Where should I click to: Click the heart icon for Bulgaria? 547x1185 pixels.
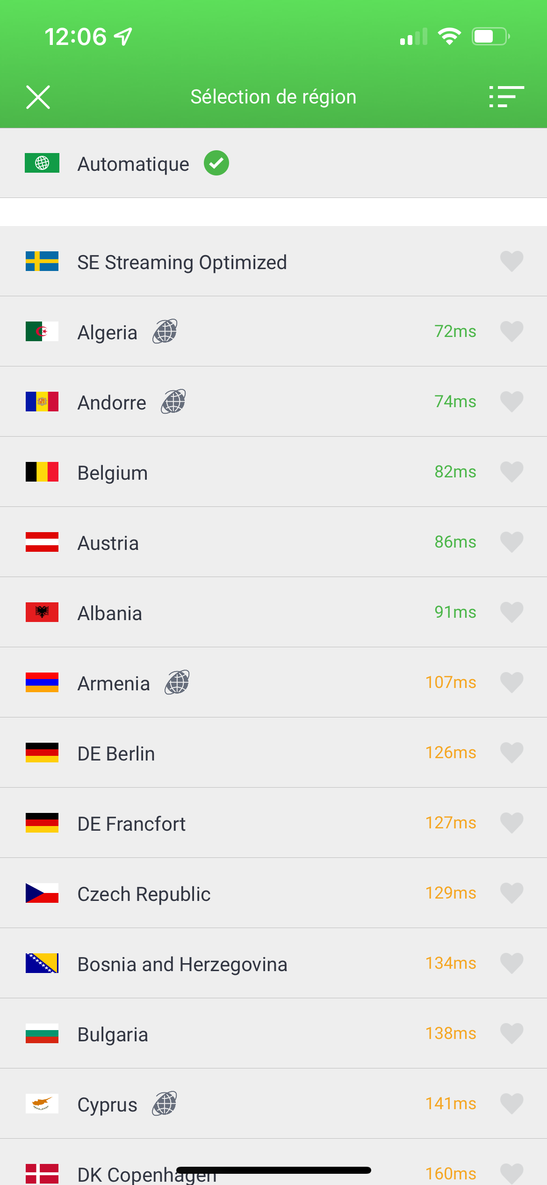click(x=511, y=1033)
